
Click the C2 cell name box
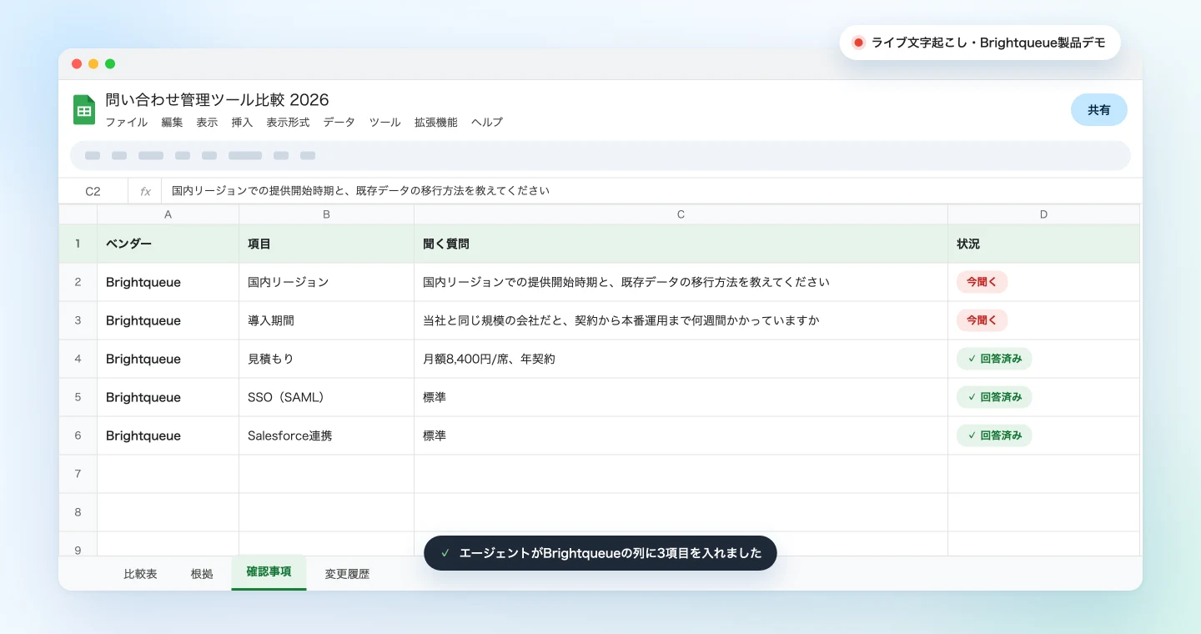[x=93, y=191]
